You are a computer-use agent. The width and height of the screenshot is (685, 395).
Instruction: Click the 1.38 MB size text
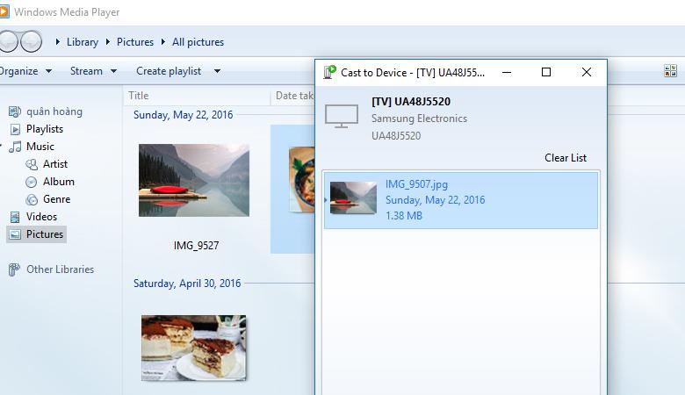404,216
